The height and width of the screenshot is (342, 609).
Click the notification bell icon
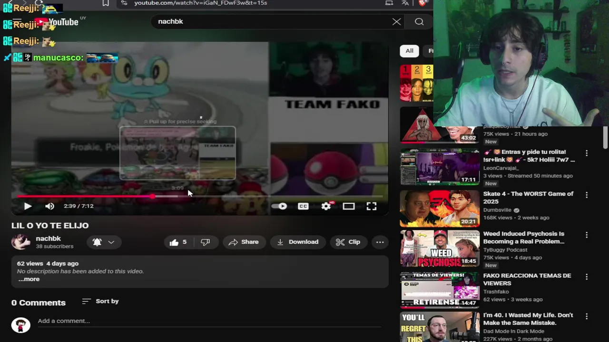[97, 242]
